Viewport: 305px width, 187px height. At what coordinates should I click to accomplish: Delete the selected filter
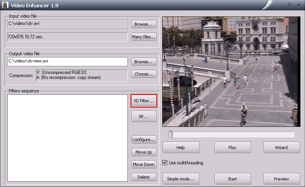pos(144,177)
